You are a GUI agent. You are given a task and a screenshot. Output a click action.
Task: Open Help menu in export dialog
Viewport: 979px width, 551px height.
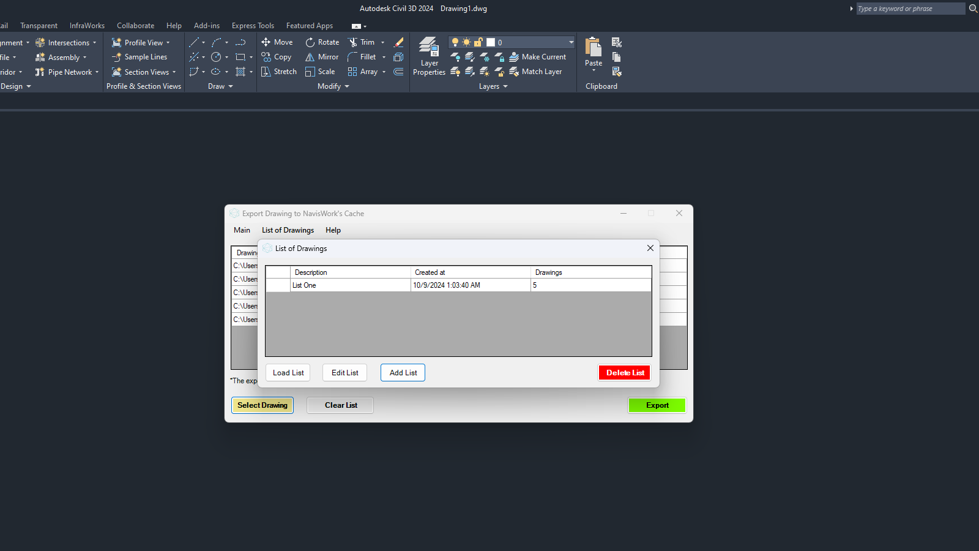[x=333, y=230]
